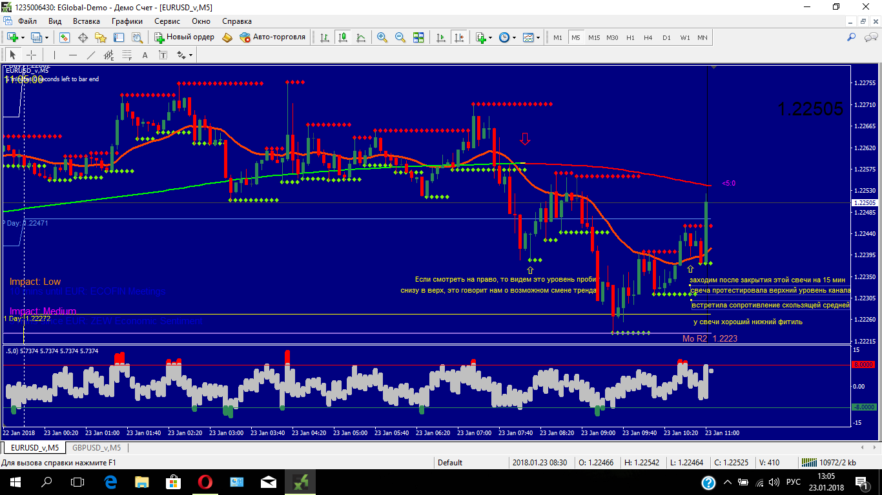Open Opera browser from the taskbar
Image resolution: width=882 pixels, height=495 pixels.
(x=205, y=481)
